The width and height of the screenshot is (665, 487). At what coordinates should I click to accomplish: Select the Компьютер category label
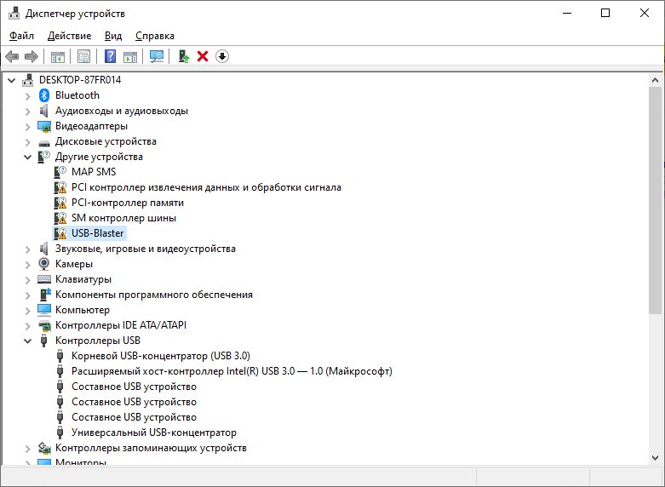pos(83,310)
